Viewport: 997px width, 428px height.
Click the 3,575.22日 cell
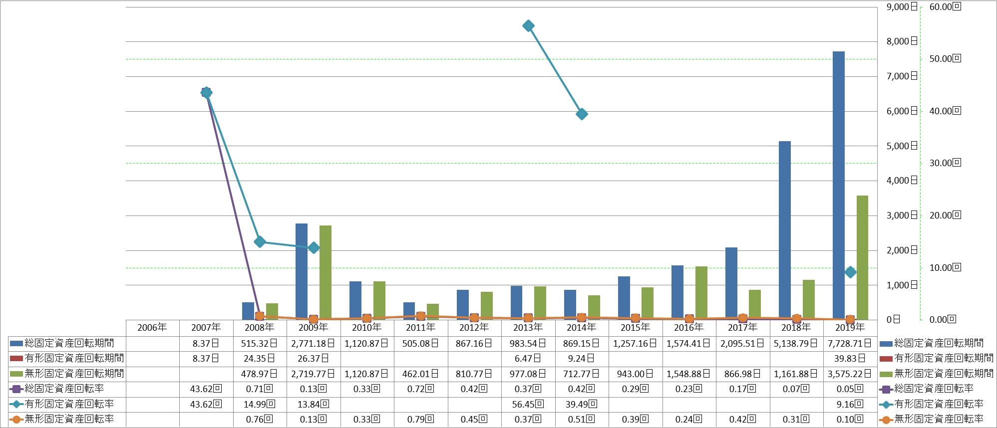(x=850, y=374)
